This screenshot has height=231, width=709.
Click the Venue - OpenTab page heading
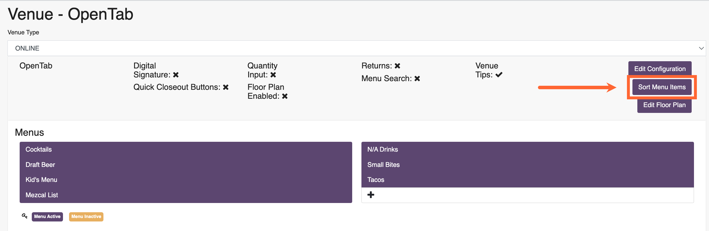70,14
